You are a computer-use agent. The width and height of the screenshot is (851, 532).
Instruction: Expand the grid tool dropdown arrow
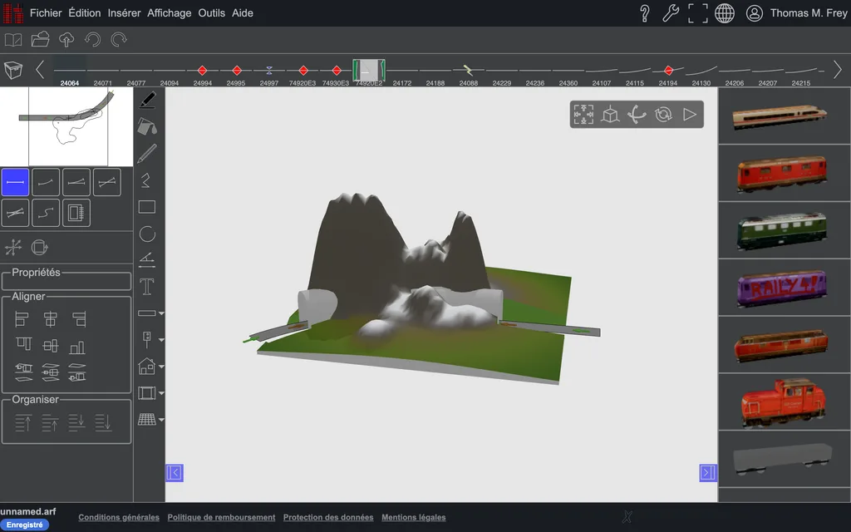coord(161,420)
